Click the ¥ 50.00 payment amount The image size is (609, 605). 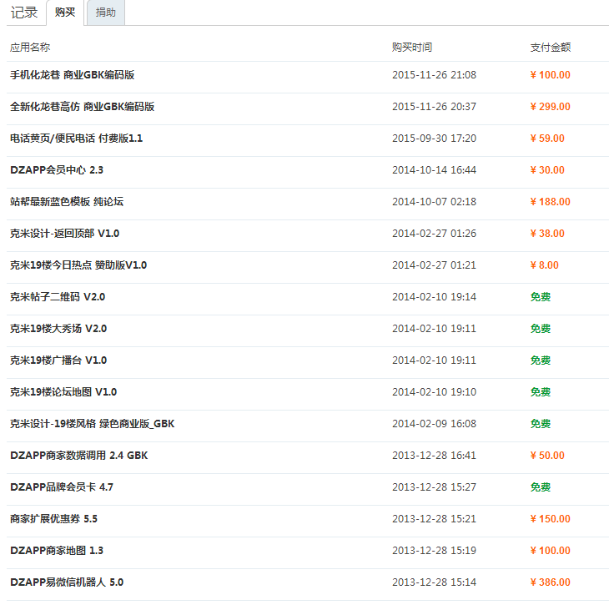[x=547, y=456]
